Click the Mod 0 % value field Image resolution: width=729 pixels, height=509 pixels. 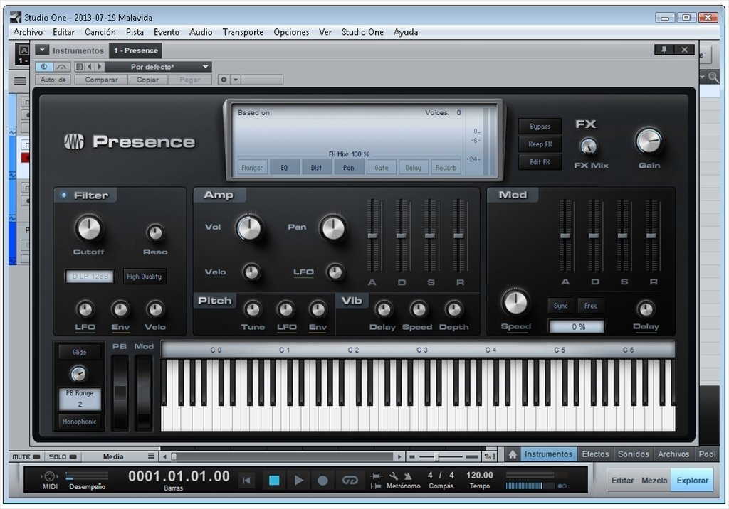coord(577,326)
